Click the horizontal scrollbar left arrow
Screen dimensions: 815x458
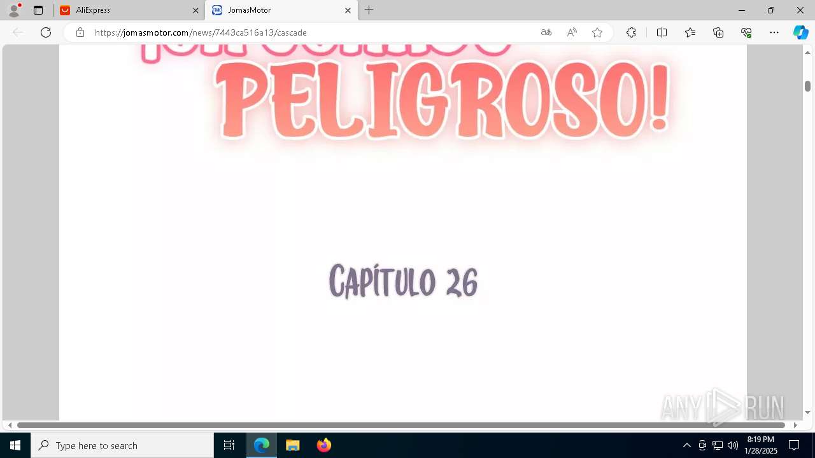coord(10,425)
